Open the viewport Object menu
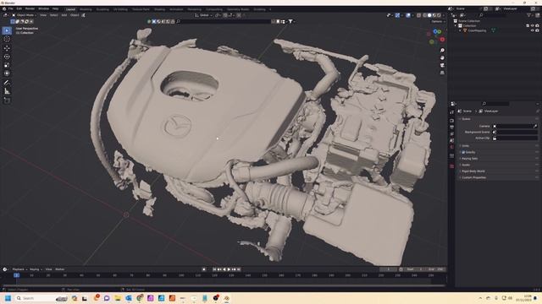The image size is (542, 304). pyautogui.click(x=75, y=15)
